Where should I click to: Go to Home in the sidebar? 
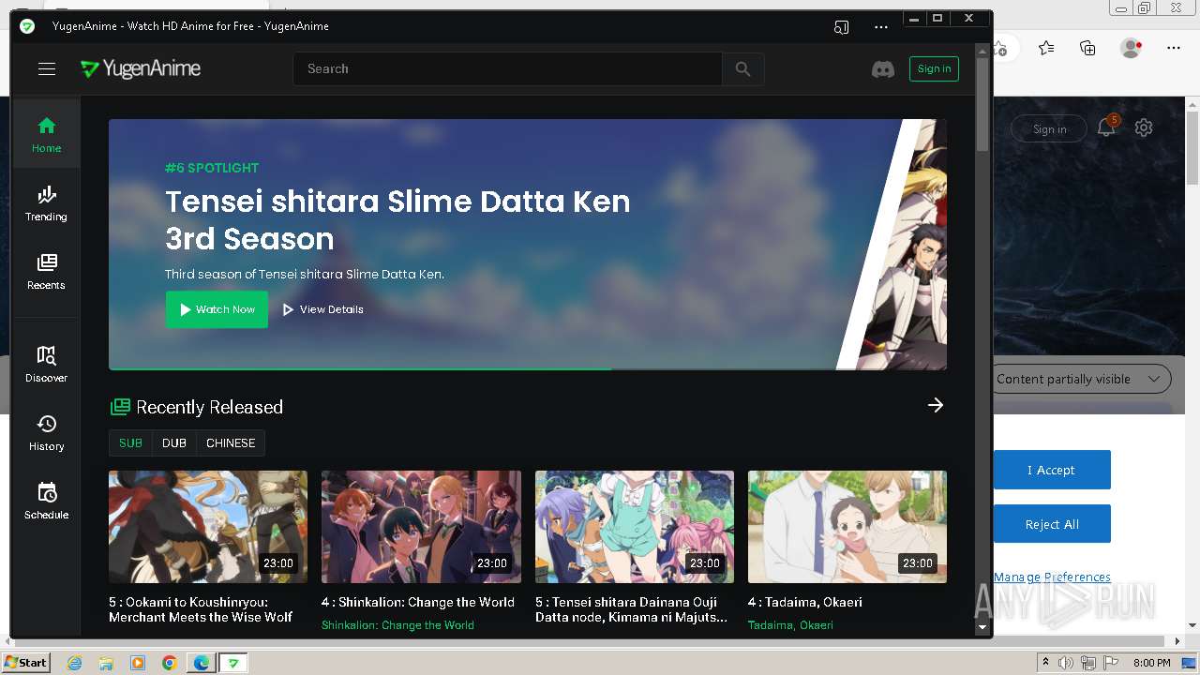46,134
